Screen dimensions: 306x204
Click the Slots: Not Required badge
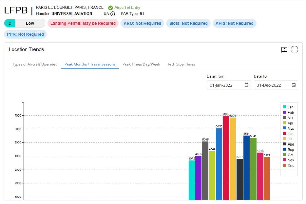[188, 23]
